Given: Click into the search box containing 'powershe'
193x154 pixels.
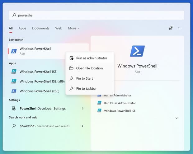Looking at the screenshot, I should 96,15.
